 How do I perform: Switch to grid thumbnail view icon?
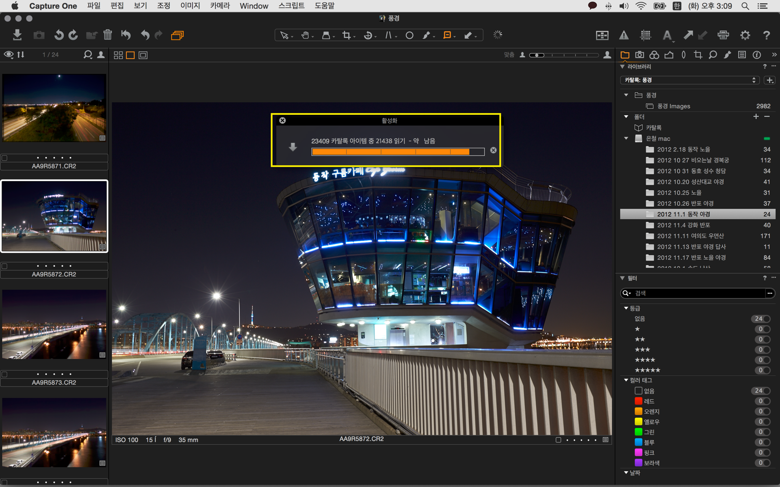118,55
